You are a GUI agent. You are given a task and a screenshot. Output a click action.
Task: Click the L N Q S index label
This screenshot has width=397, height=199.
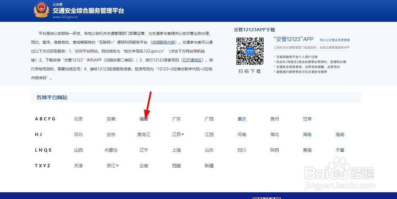click(43, 150)
